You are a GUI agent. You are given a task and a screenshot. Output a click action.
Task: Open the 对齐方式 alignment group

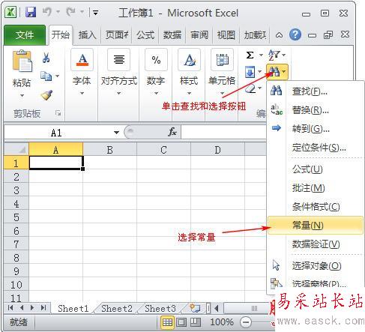click(119, 73)
